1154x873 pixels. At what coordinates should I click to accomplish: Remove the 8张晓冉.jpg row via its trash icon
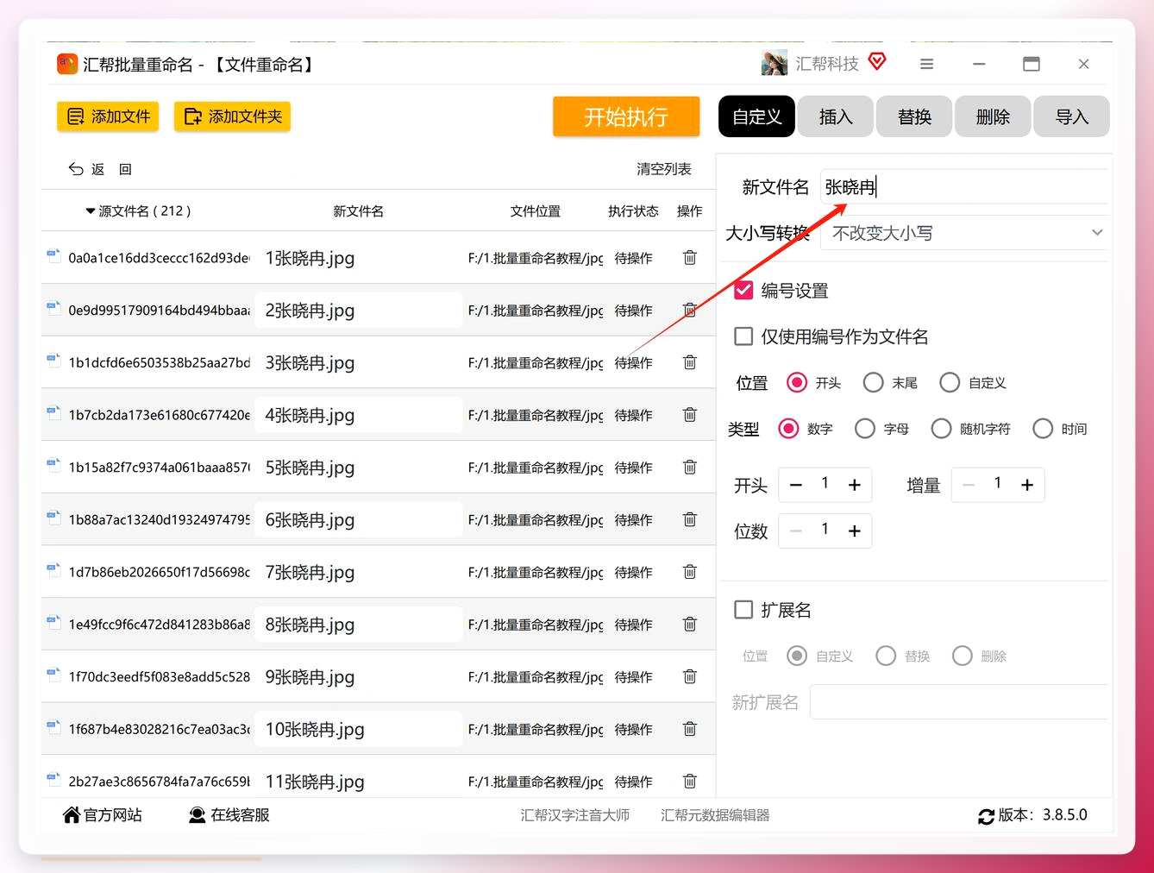(x=690, y=625)
